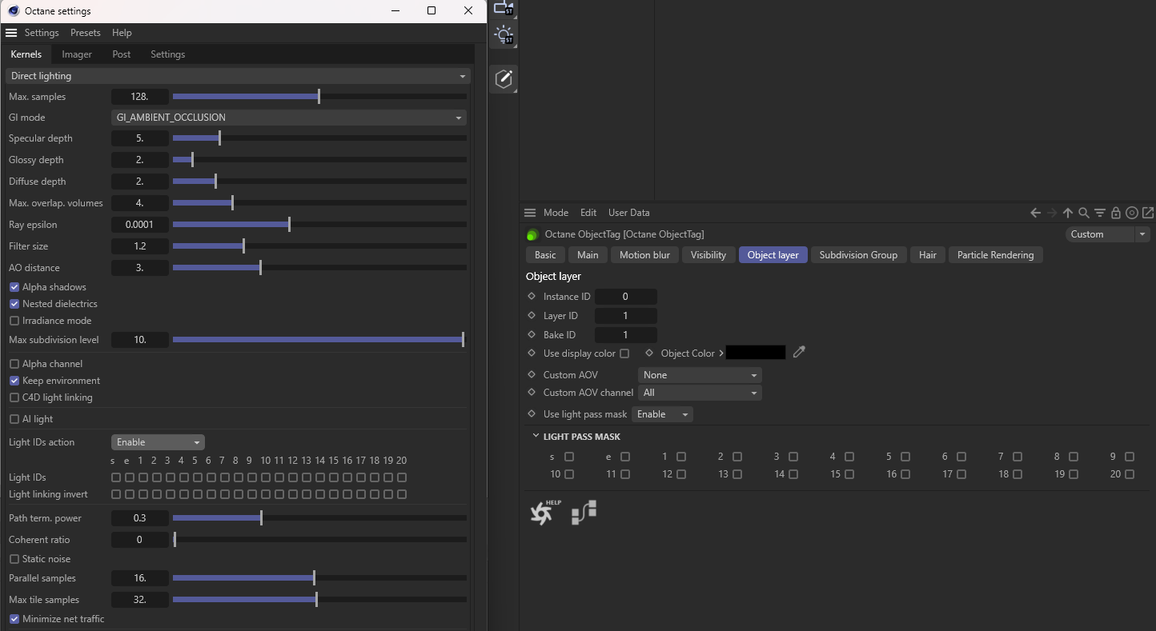Toggle the Use light pass mask keyframe diamond

tap(532, 413)
